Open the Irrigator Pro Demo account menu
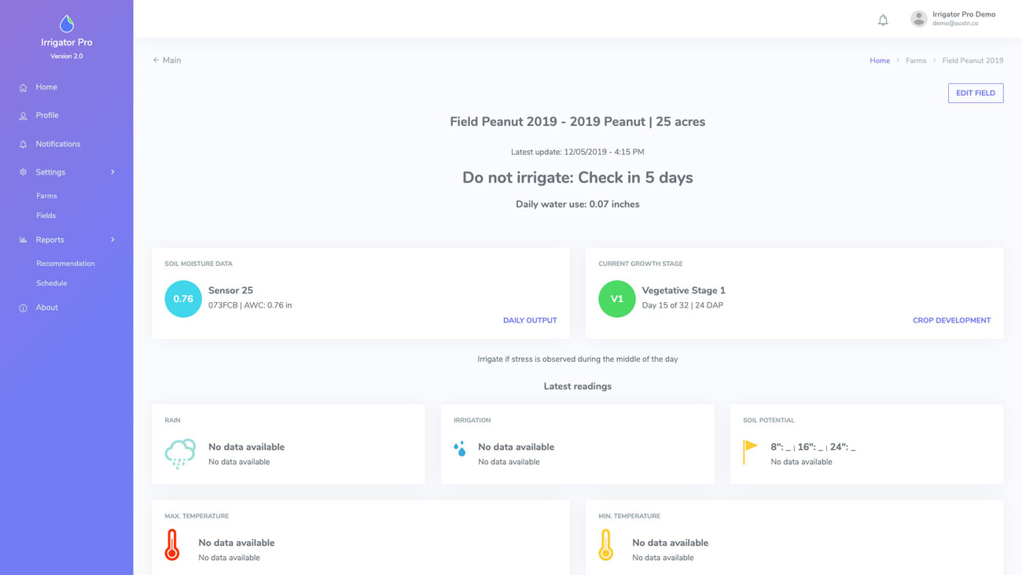The height and width of the screenshot is (575, 1022). 963,19
